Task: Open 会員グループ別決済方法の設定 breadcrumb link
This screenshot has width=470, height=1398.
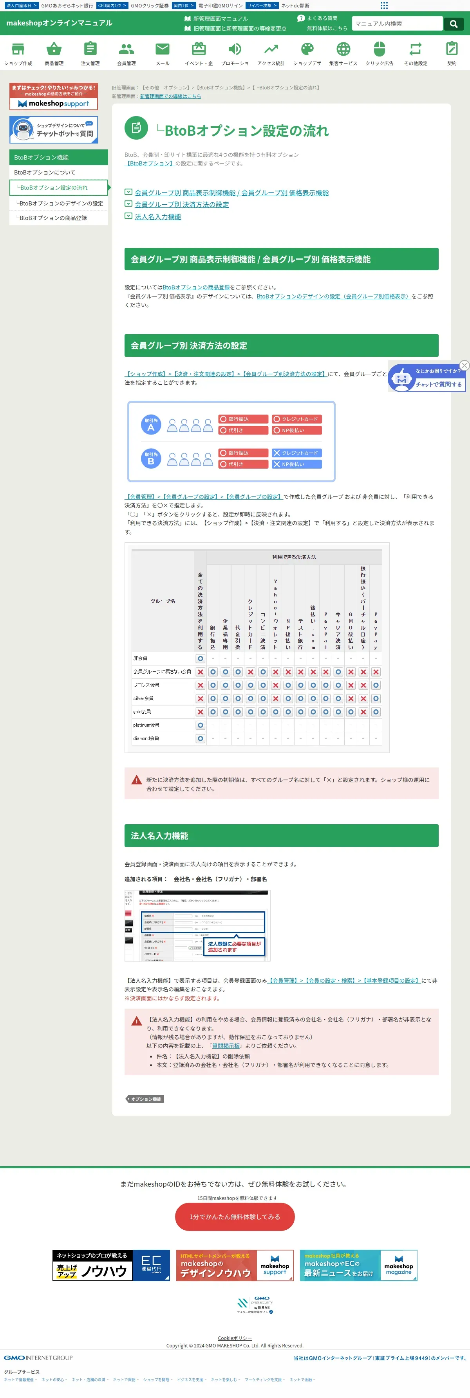Action: pyautogui.click(x=226, y=374)
